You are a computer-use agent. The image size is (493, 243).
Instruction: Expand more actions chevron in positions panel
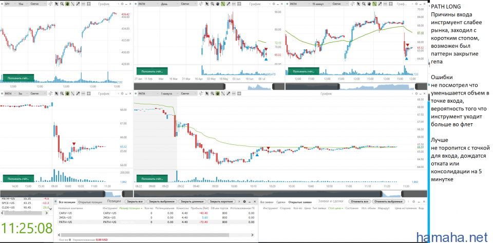[240, 201]
